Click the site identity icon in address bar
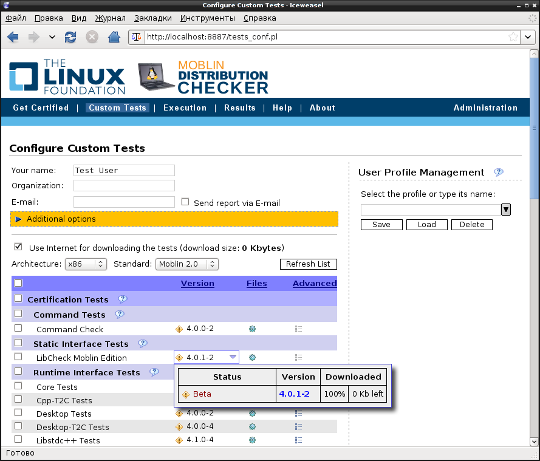This screenshot has width=540, height=461. pyautogui.click(x=137, y=37)
